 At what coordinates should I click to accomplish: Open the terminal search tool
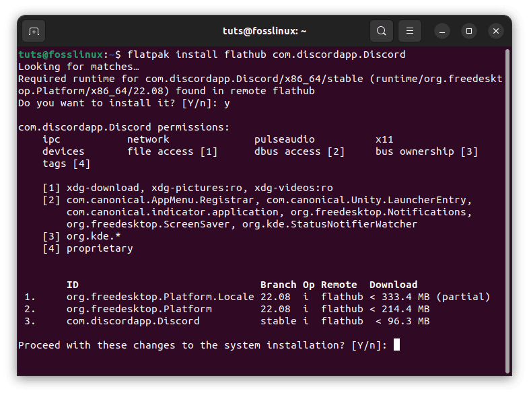click(381, 31)
